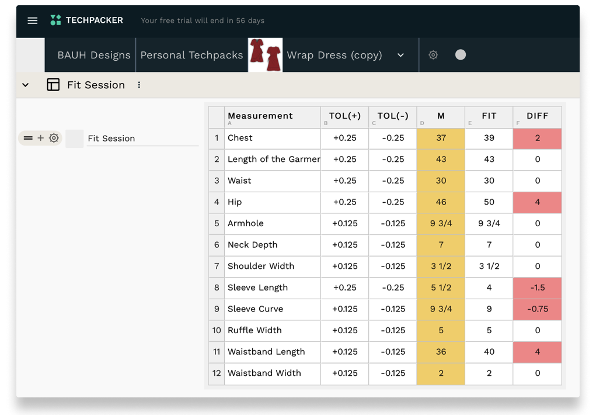Select the TOL(-) column header
The image size is (596, 415).
[393, 117]
